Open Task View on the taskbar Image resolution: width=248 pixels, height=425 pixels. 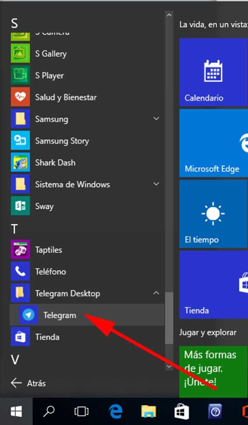pos(82,411)
